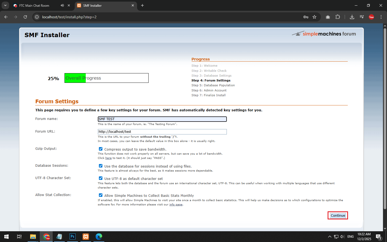Toggle UTF-8 default character set checkbox

[x=101, y=178]
